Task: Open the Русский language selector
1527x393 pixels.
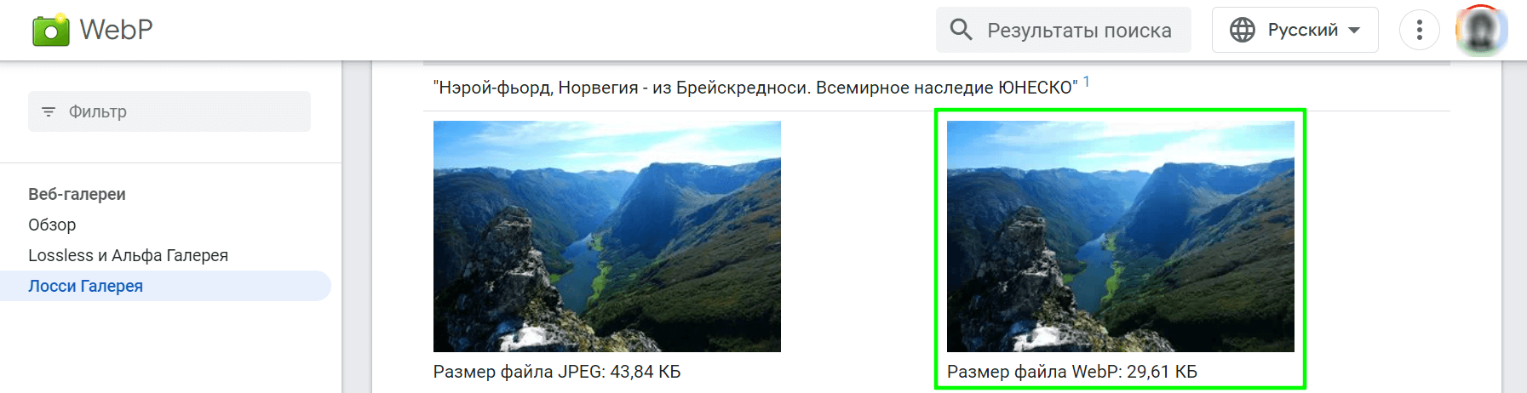Action: (x=1295, y=30)
